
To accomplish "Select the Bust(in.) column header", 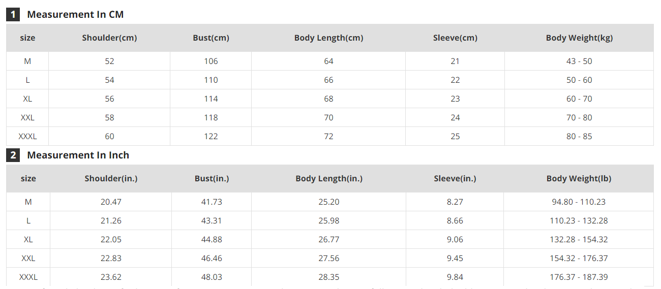I will tap(212, 178).
